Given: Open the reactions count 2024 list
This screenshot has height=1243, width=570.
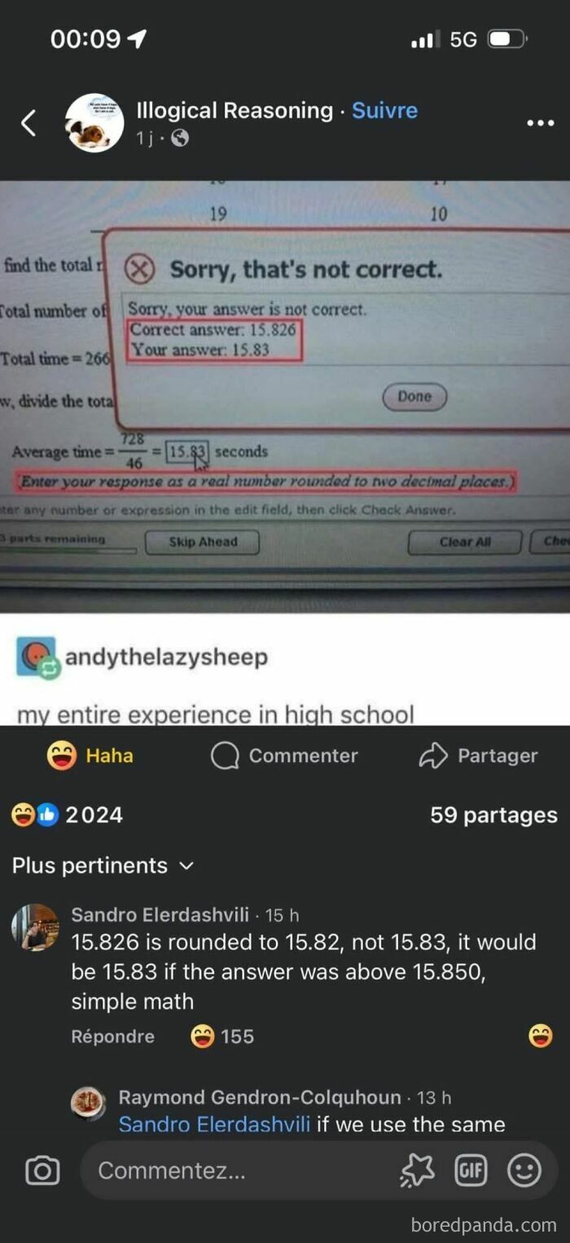Looking at the screenshot, I should [67, 815].
